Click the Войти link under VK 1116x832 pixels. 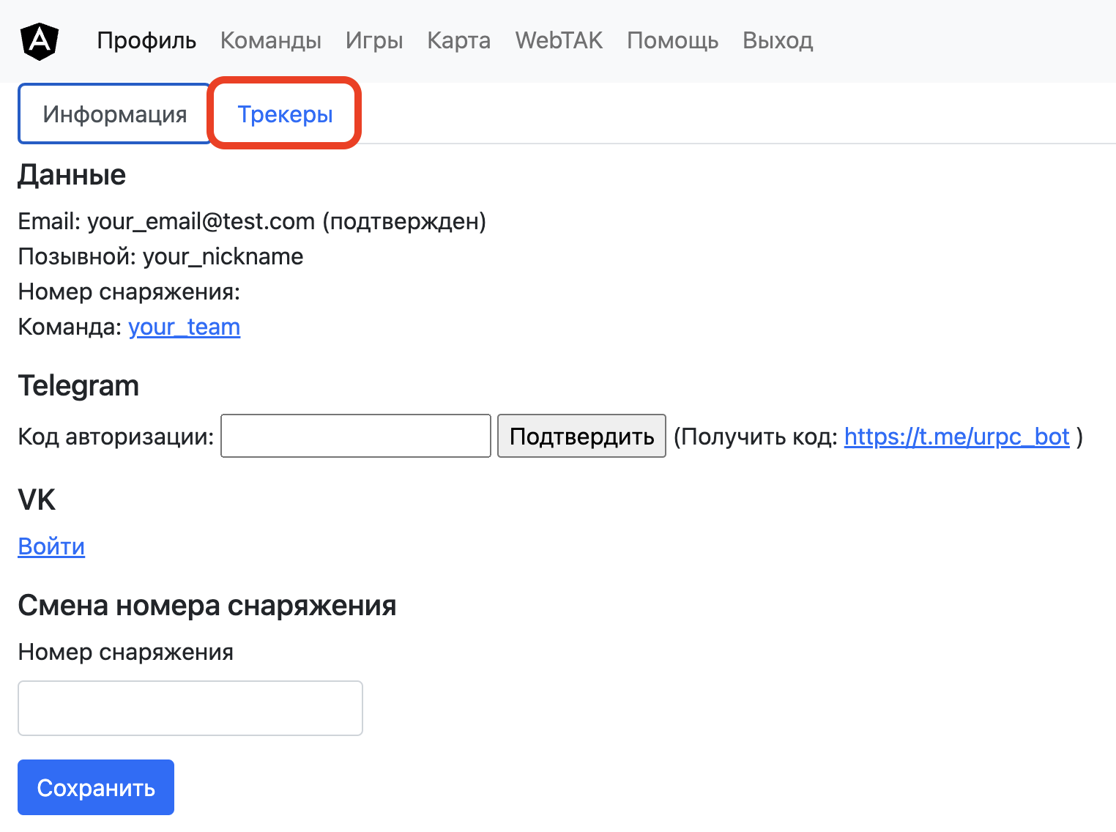[51, 546]
